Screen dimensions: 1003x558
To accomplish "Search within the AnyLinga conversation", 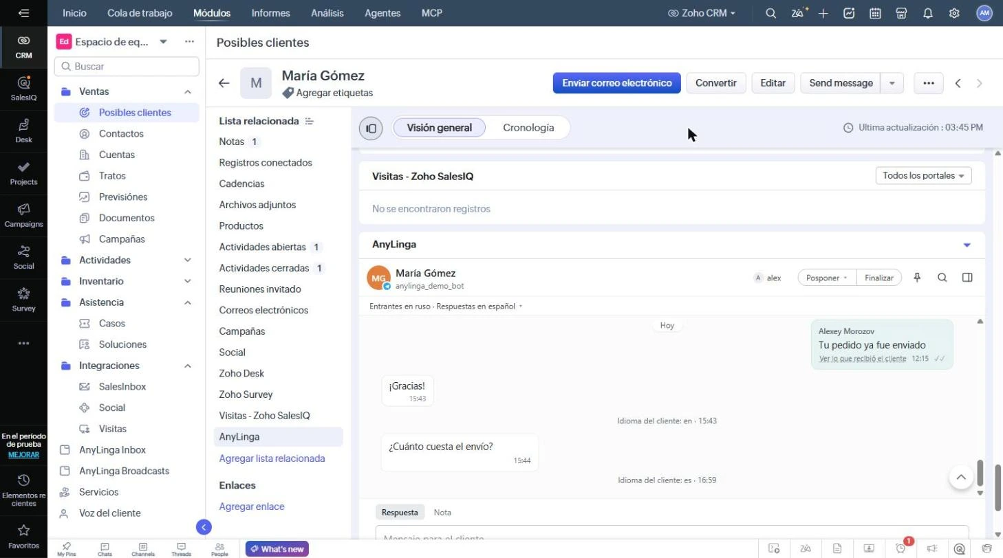I will (942, 278).
